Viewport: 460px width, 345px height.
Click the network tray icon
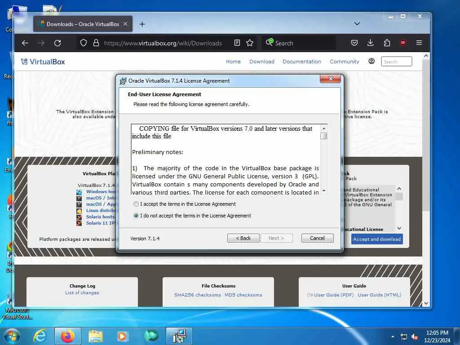(x=404, y=337)
